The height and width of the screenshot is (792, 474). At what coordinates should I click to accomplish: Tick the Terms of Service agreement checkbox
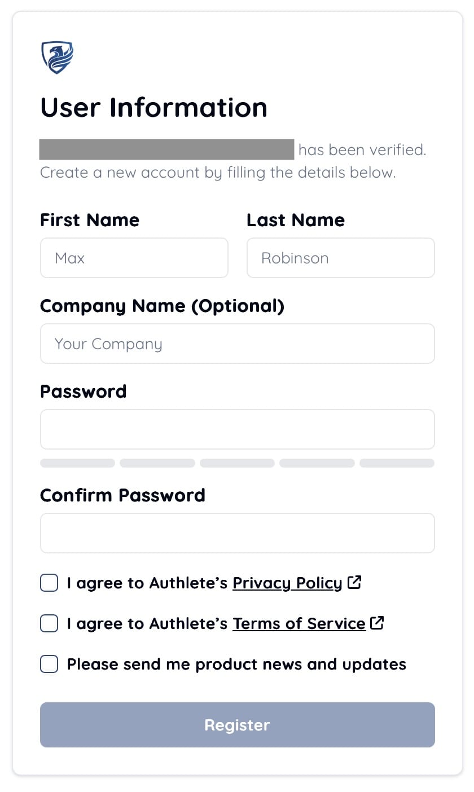(49, 623)
